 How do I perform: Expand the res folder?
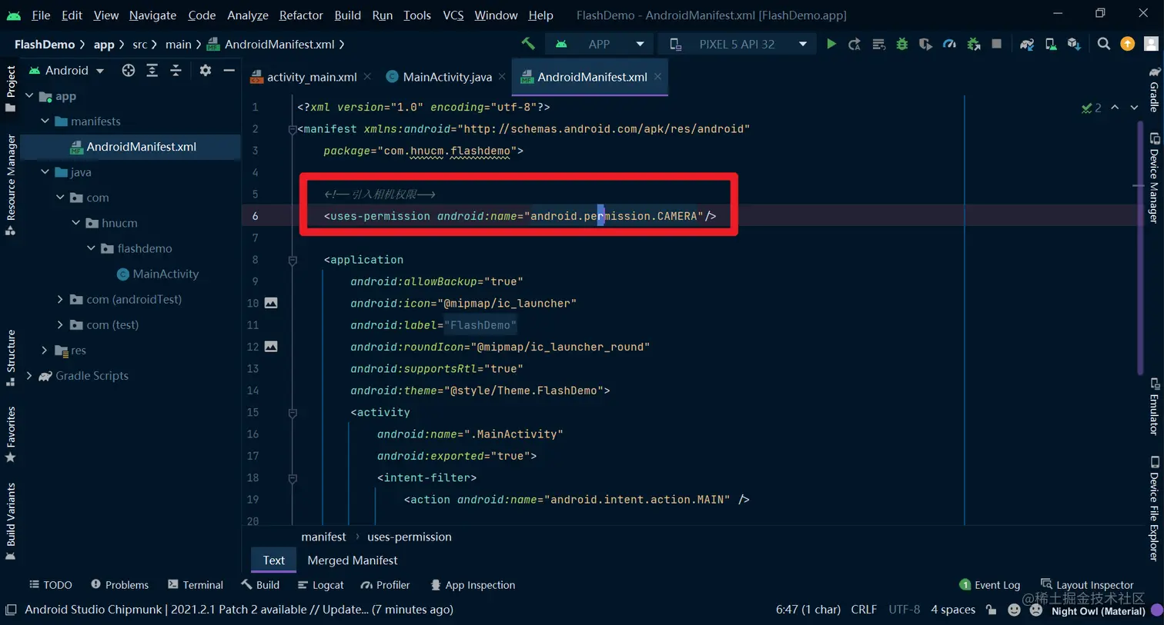pos(45,350)
